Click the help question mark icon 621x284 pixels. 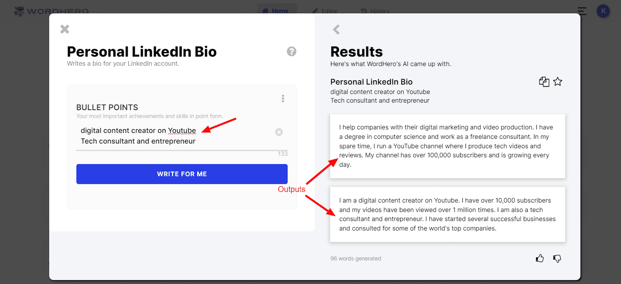[x=292, y=52]
